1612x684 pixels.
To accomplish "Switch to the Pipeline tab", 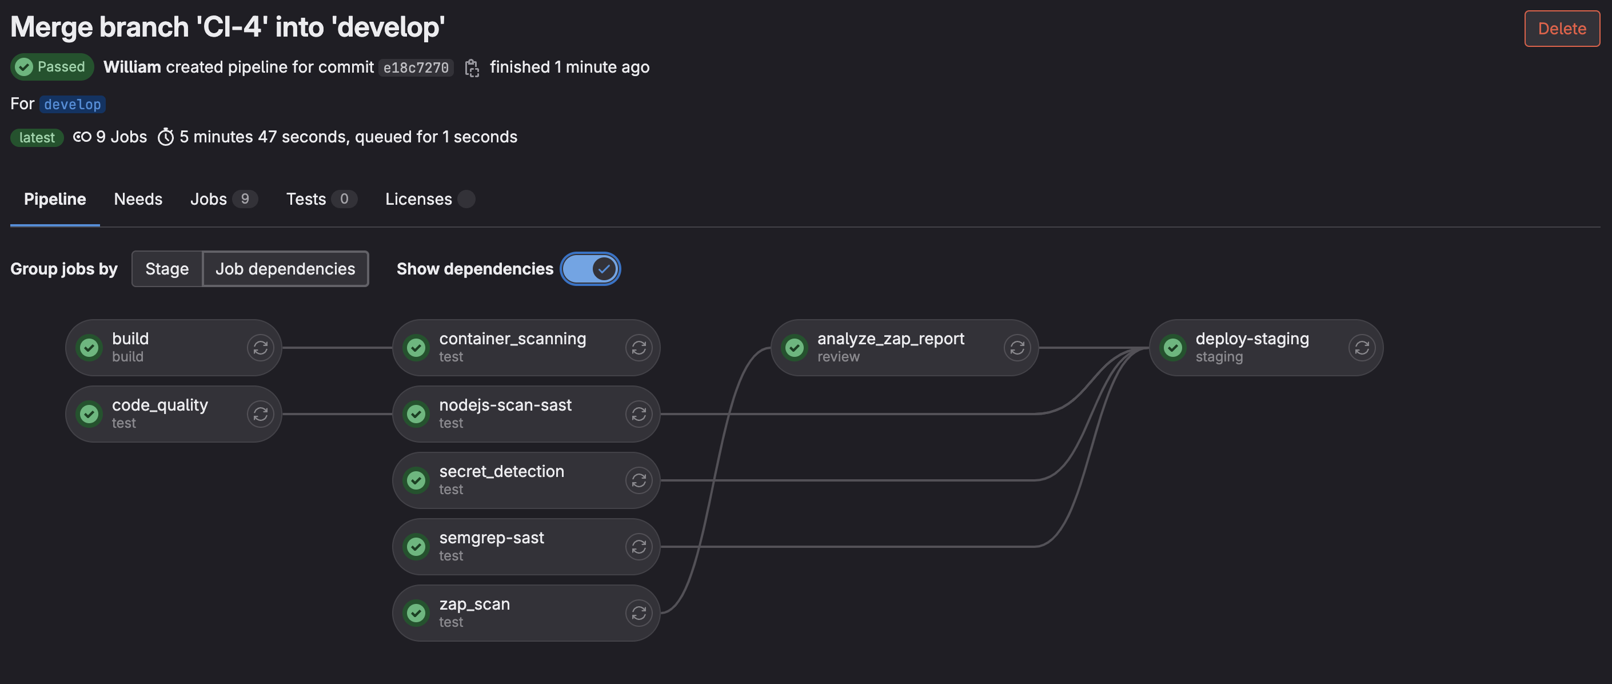I will [x=55, y=199].
